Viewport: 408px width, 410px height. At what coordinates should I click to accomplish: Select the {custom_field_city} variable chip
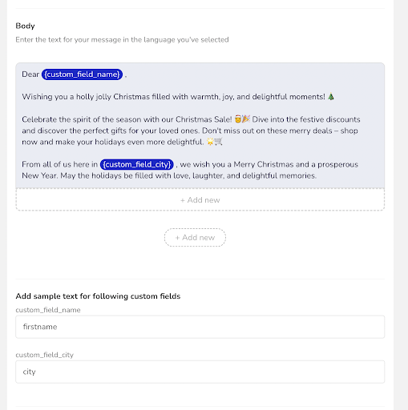click(137, 164)
